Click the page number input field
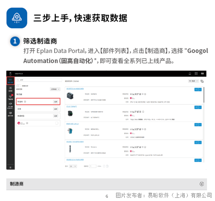Image resolution: width=215 pixels, height=201 pixels. pos(93,166)
